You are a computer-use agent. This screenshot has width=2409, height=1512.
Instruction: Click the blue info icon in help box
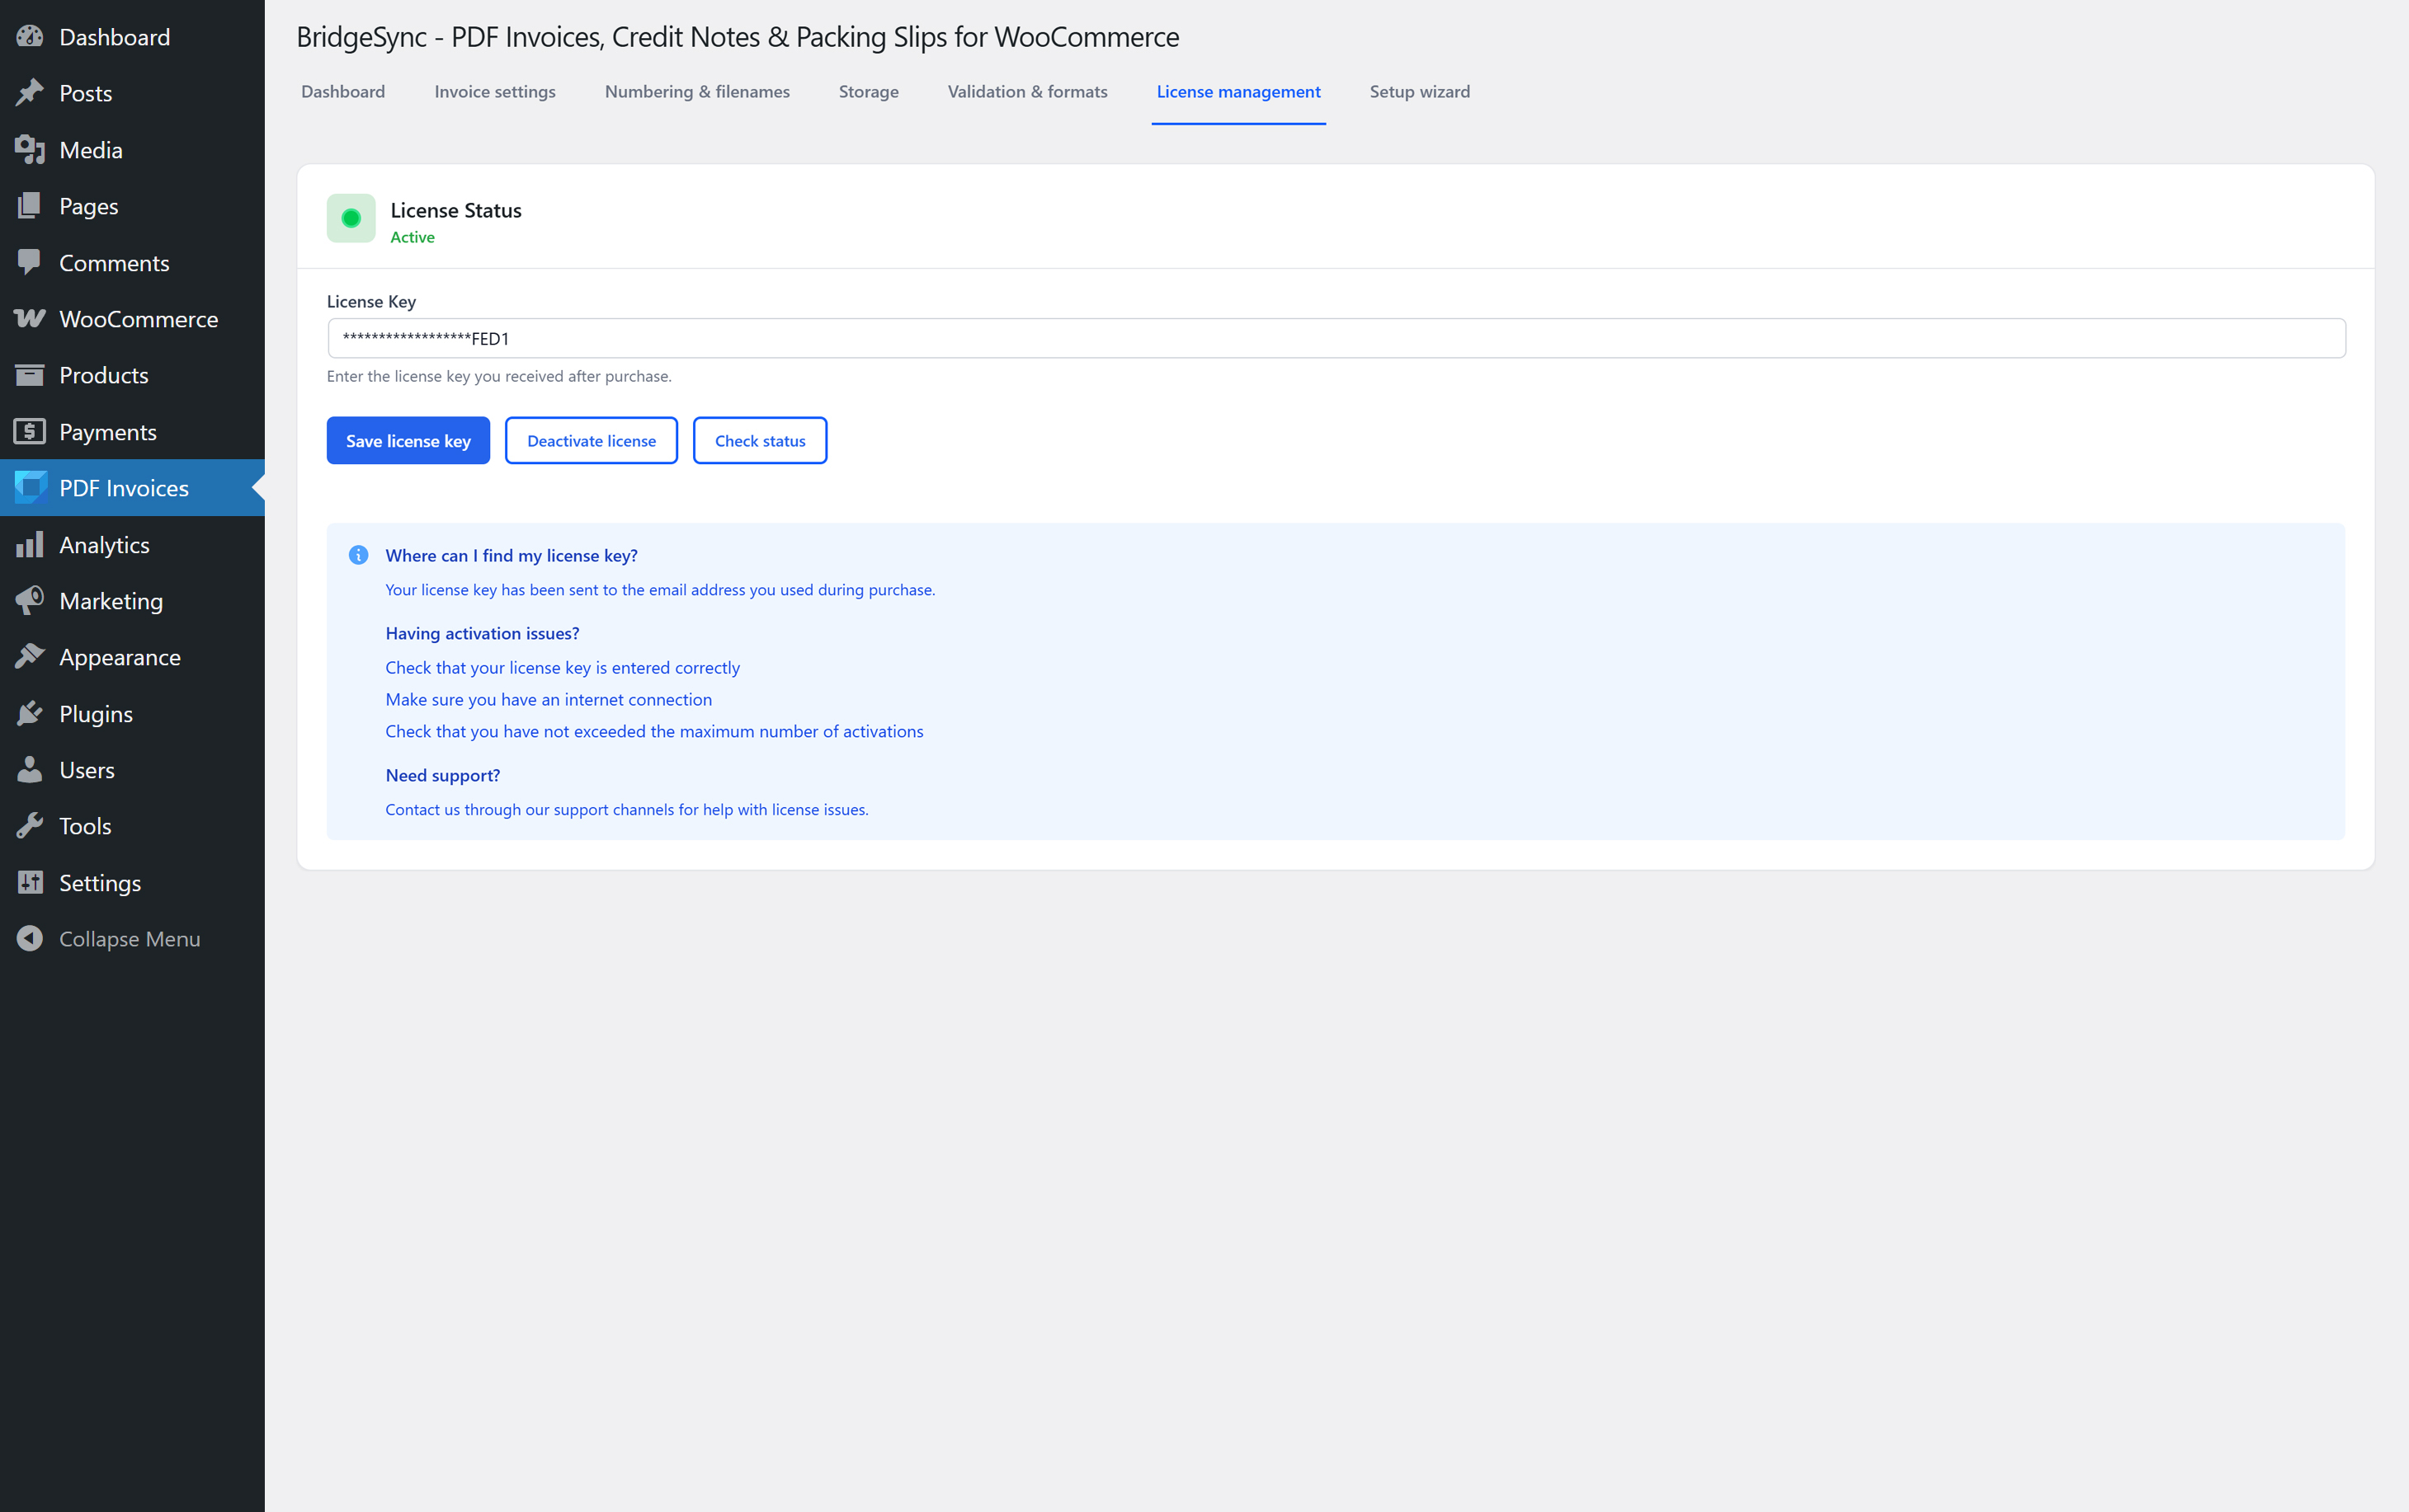[x=358, y=555]
